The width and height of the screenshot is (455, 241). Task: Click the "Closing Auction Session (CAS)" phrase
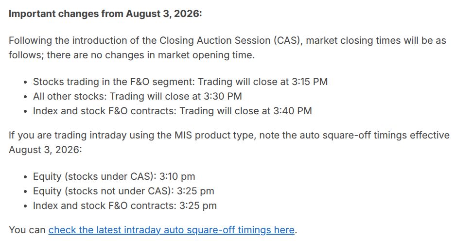tap(230, 40)
